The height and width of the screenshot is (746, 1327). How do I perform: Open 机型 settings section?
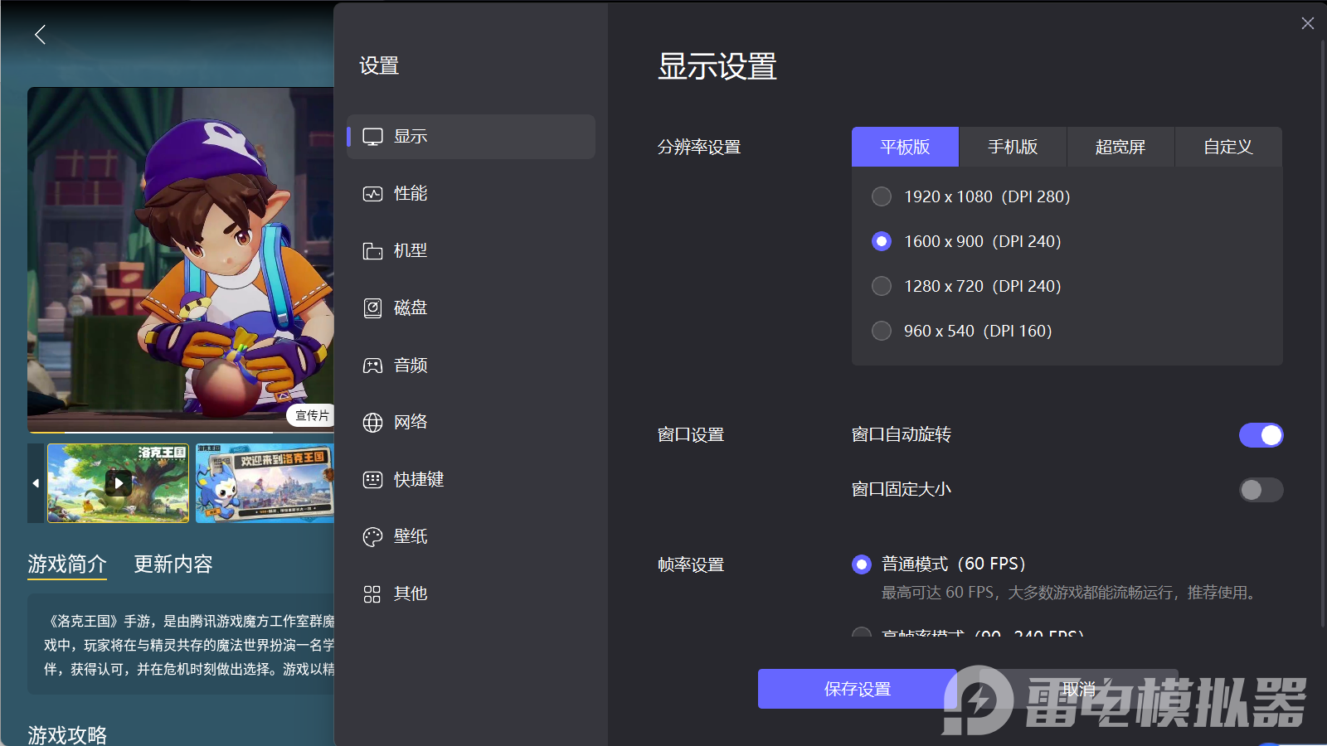[x=471, y=251]
